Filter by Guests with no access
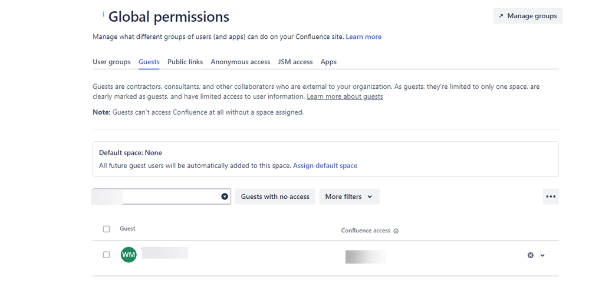This screenshot has width=589, height=307. click(275, 196)
